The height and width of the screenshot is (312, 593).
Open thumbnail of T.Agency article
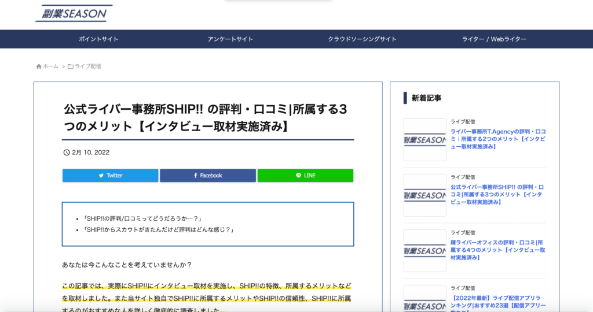[424, 140]
